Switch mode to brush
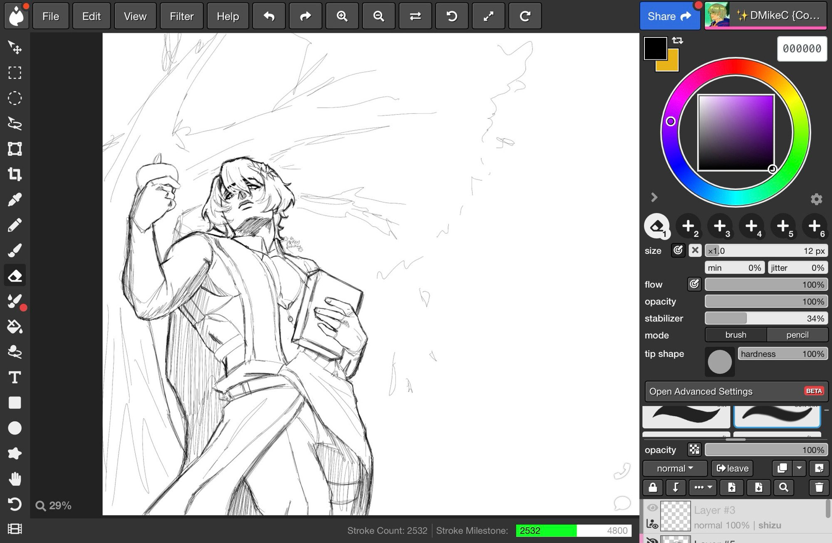The image size is (832, 543). tap(736, 335)
